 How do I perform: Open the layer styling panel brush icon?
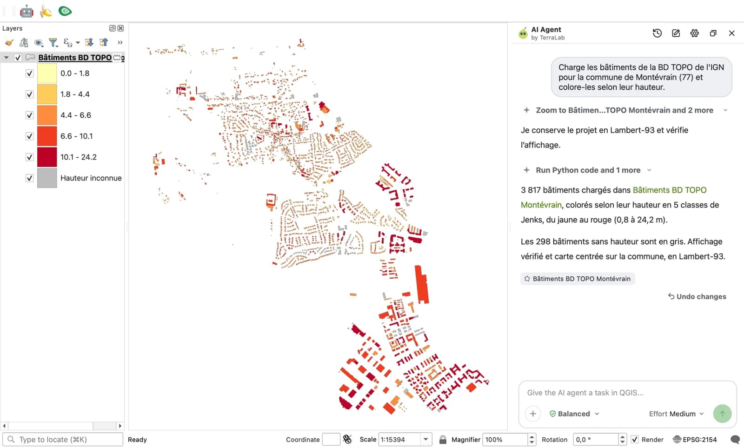(9, 42)
